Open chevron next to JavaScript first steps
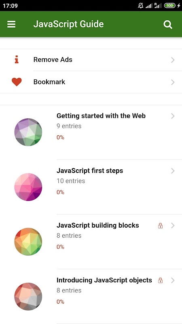The height and width of the screenshot is (324, 182). [x=173, y=171]
